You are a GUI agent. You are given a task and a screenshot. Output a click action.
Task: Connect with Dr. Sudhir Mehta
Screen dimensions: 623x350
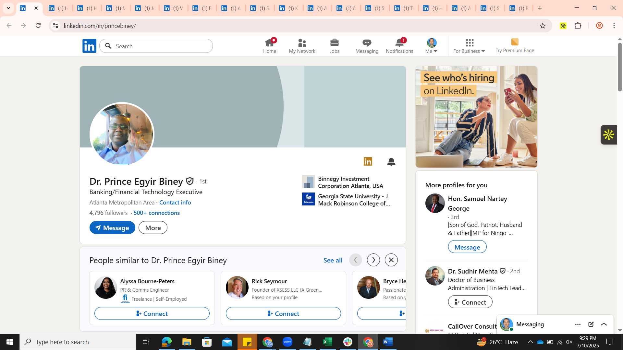coord(470,302)
